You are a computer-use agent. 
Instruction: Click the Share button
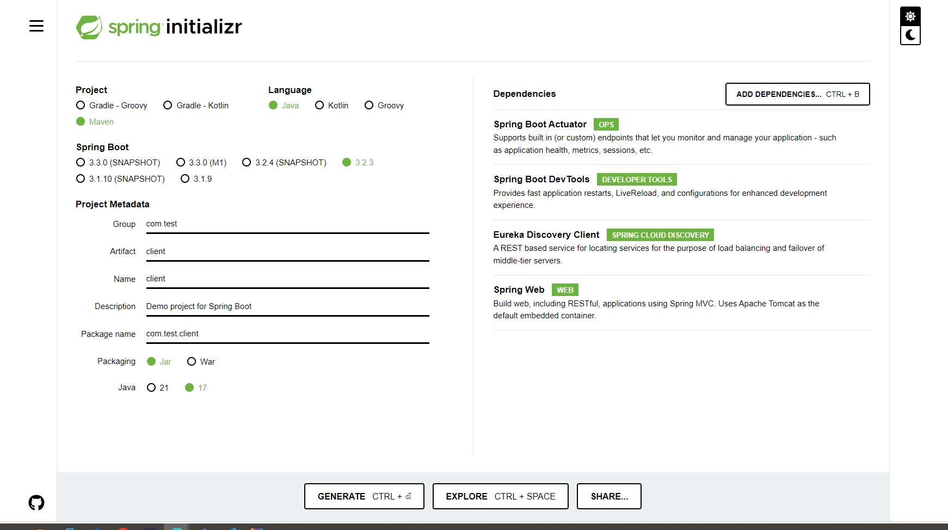point(609,496)
